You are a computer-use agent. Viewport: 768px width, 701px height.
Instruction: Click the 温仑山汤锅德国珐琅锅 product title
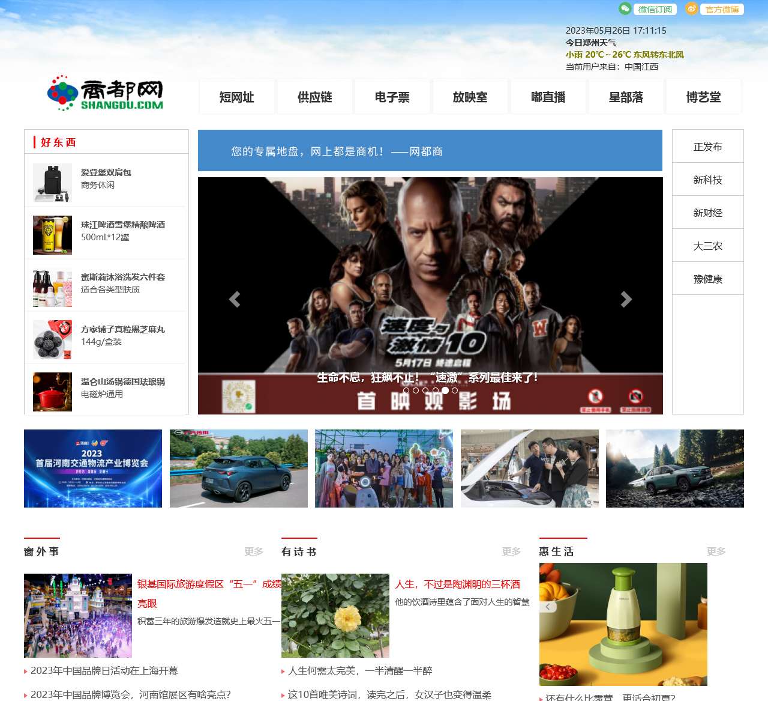coord(123,381)
